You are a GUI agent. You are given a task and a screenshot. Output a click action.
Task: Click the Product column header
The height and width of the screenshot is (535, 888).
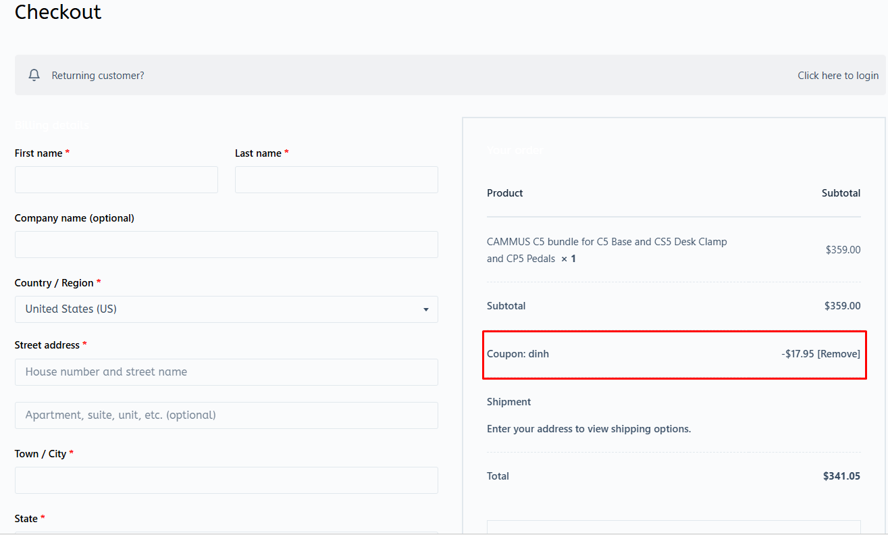click(505, 193)
